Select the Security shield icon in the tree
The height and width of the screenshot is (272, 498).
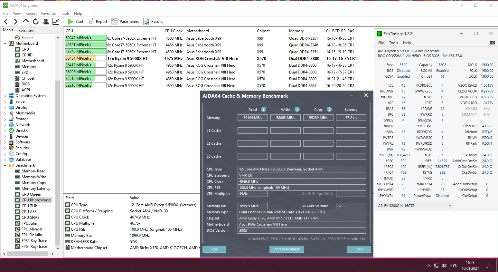click(11, 148)
